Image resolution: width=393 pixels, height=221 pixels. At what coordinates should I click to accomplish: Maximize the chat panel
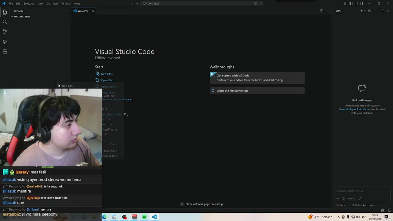coord(383,11)
